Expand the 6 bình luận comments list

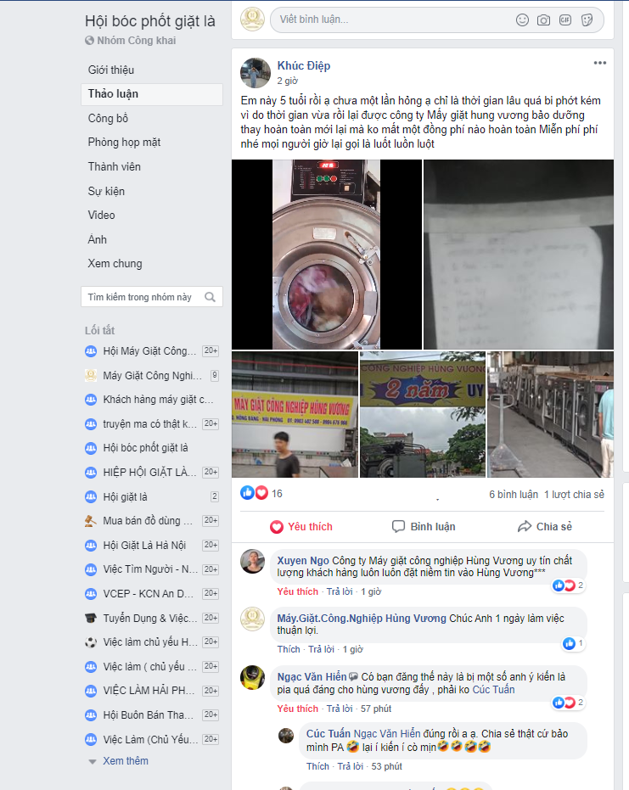(513, 494)
